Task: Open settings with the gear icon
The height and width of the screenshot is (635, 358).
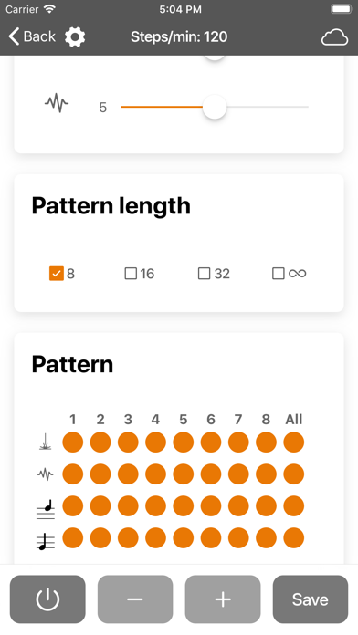Action: point(75,36)
